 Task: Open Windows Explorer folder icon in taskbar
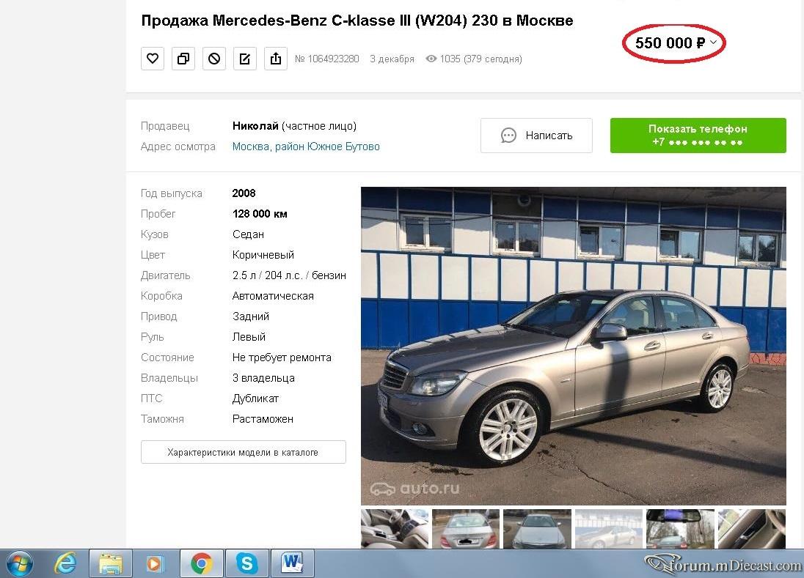pyautogui.click(x=111, y=563)
